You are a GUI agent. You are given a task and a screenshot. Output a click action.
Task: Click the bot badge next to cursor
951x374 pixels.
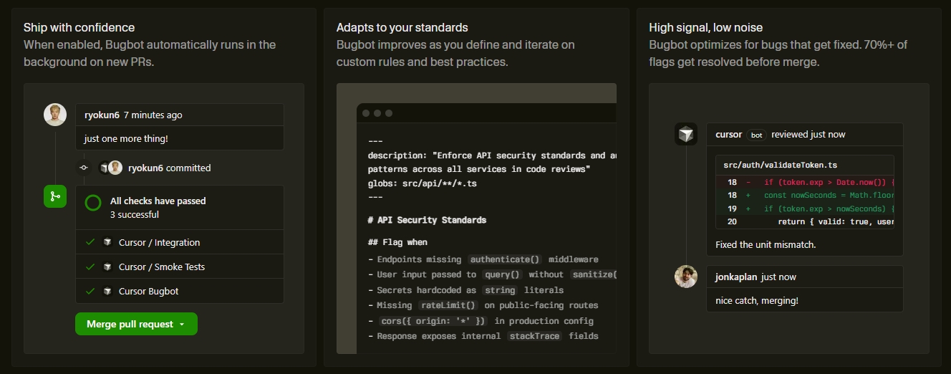point(757,135)
